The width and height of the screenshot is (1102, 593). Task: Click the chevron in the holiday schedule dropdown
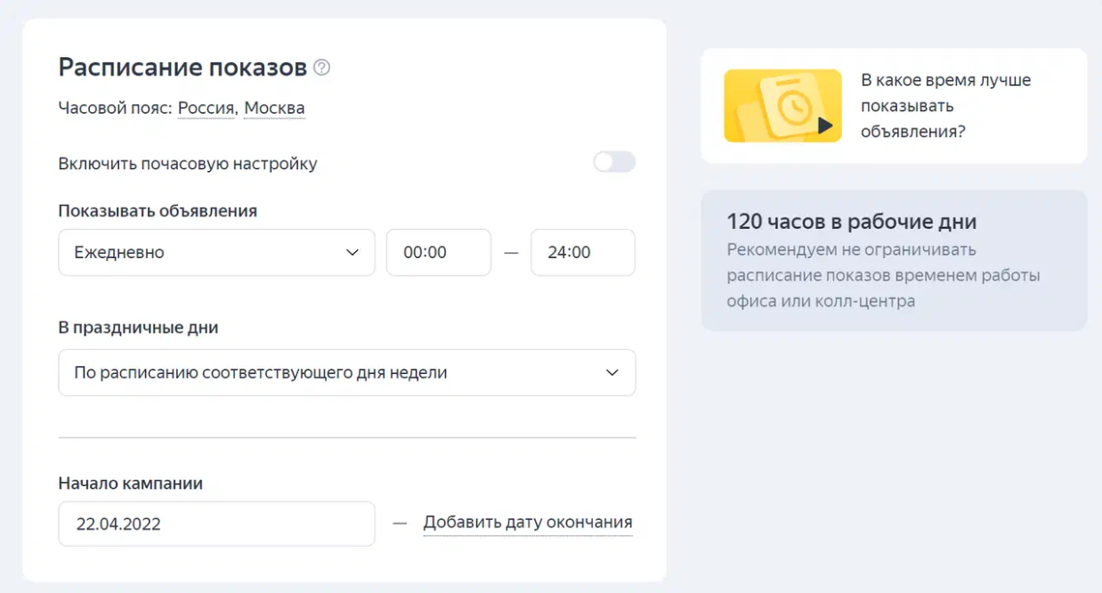pyautogui.click(x=612, y=373)
